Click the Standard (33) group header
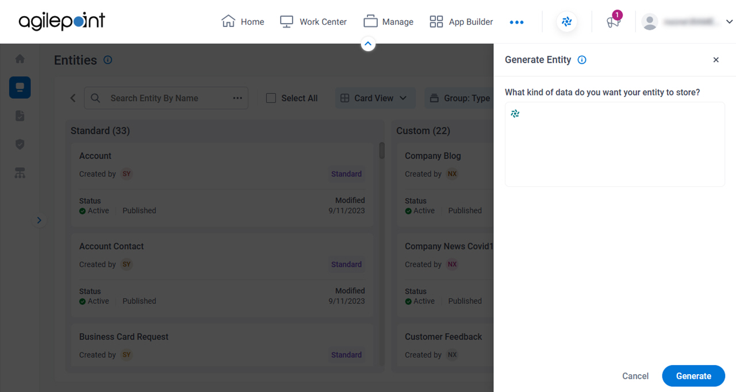This screenshot has height=392, width=736. pyautogui.click(x=100, y=131)
